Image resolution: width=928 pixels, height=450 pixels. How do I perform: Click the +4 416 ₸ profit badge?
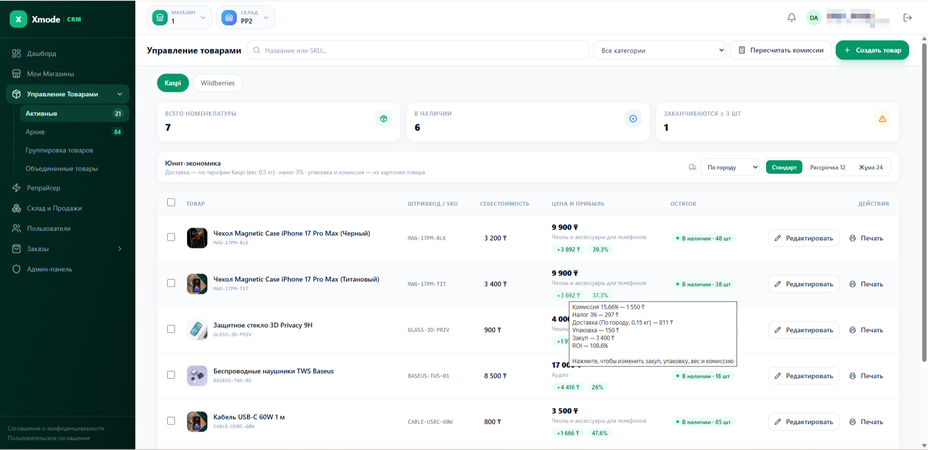tap(568, 388)
